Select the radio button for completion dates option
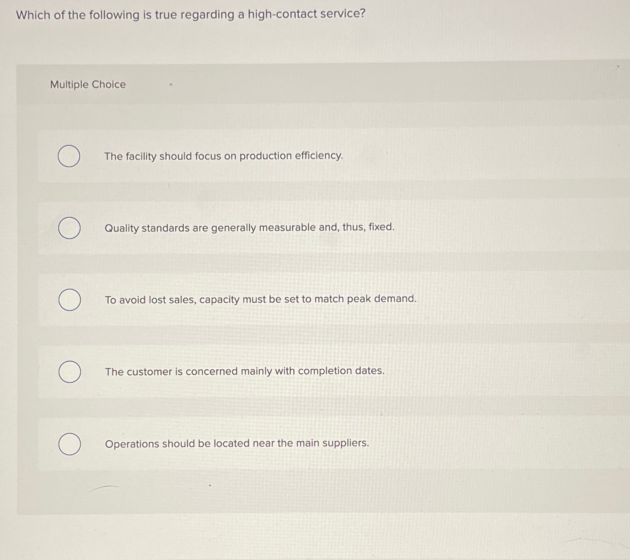Image resolution: width=630 pixels, height=560 pixels. pyautogui.click(x=69, y=372)
